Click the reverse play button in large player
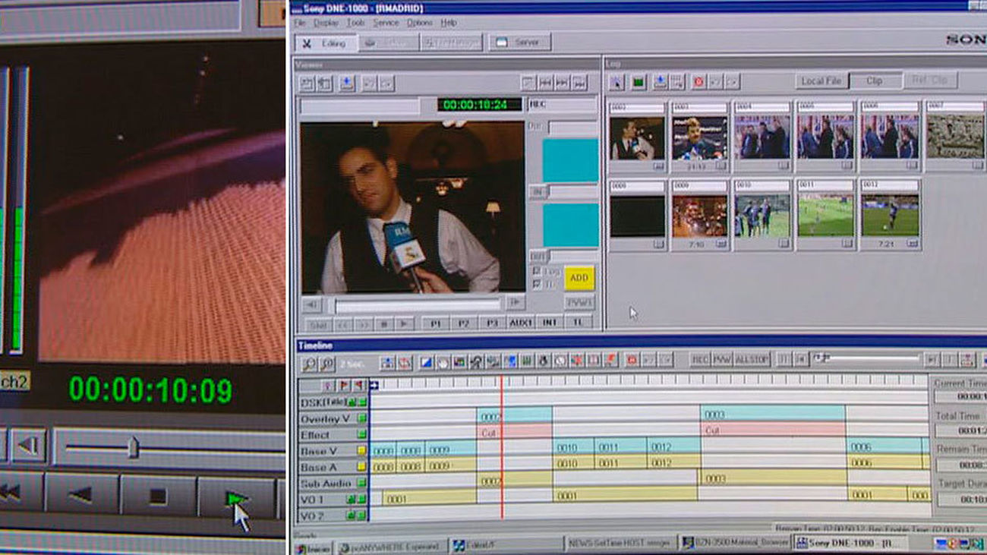987x555 pixels. tap(81, 496)
